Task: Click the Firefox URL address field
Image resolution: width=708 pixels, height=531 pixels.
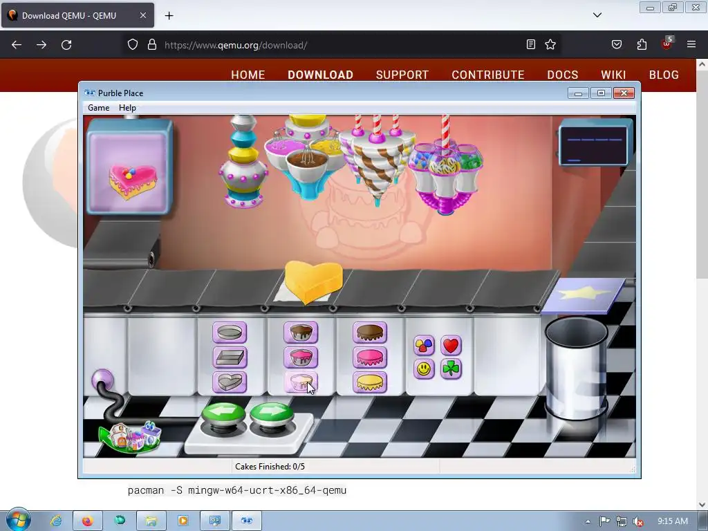Action: 341,45
